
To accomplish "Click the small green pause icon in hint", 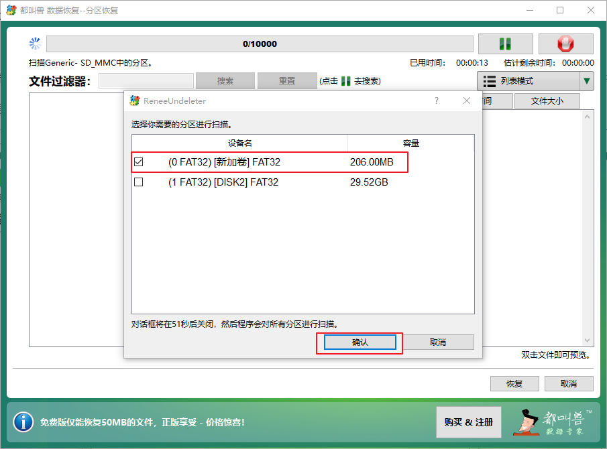I will tap(346, 81).
